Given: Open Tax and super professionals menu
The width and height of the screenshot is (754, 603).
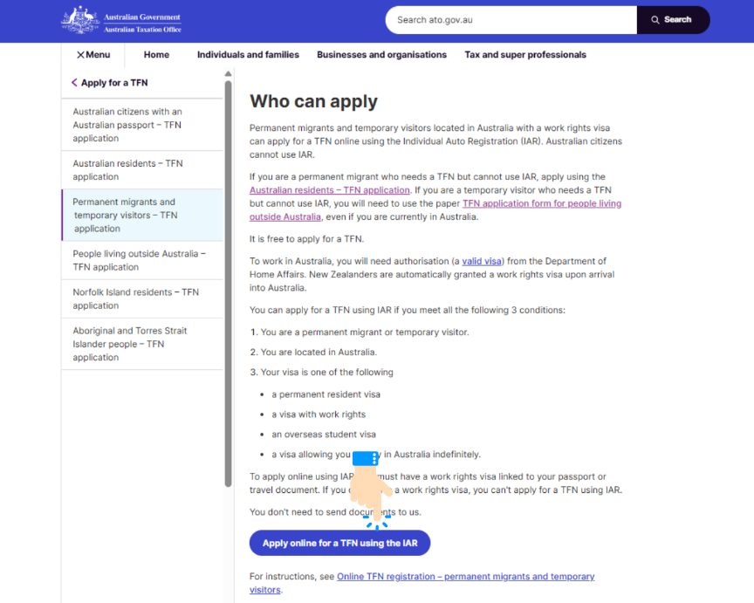Looking at the screenshot, I should point(525,55).
